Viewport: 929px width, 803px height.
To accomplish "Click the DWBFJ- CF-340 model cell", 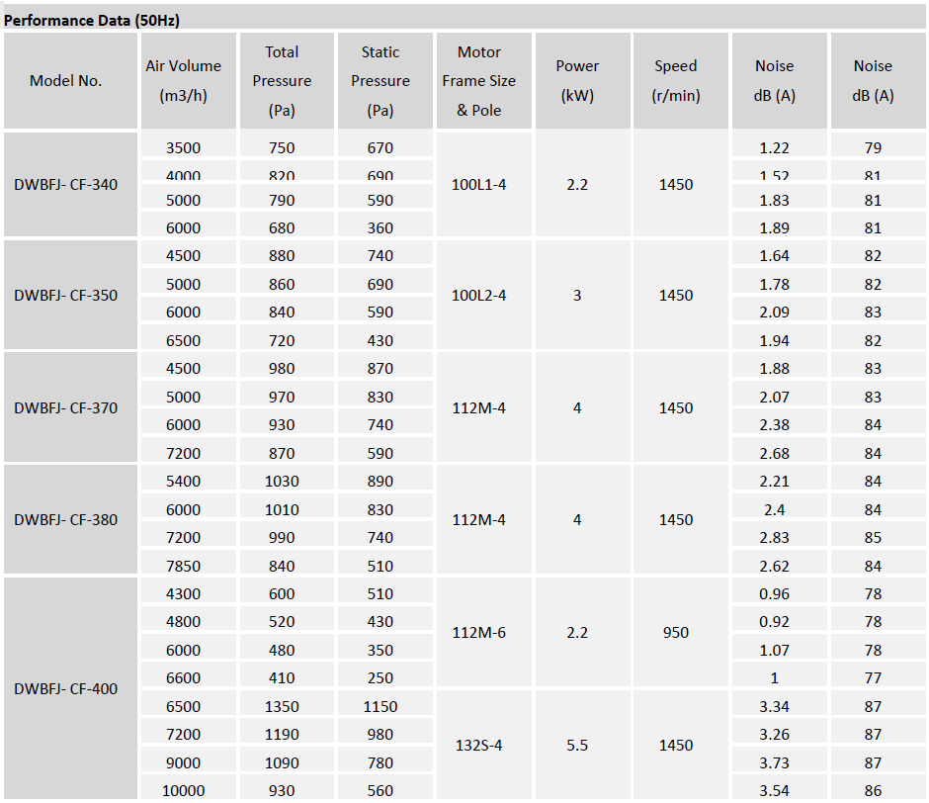I will click(66, 185).
